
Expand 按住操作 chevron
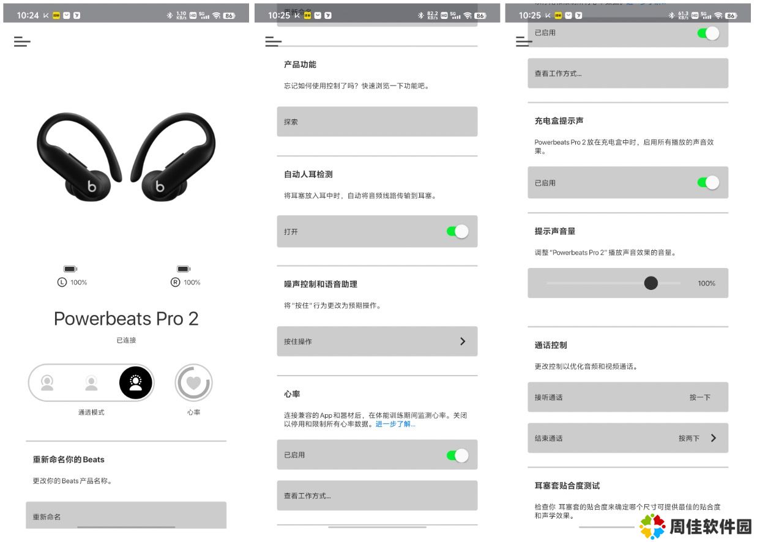click(x=463, y=341)
